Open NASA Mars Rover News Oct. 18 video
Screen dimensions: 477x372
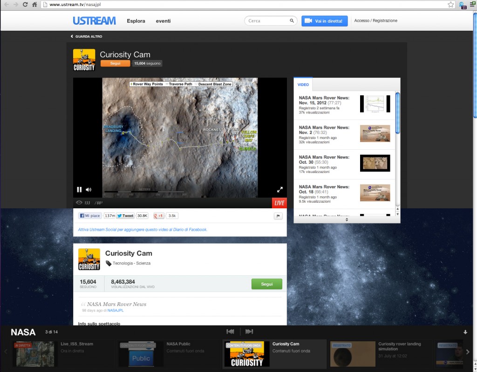coord(324,190)
